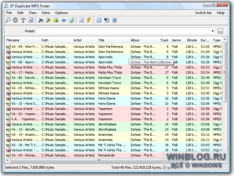Select 'Ston Parthenona' title in the first row
This screenshot has height=176, width=234.
point(110,46)
